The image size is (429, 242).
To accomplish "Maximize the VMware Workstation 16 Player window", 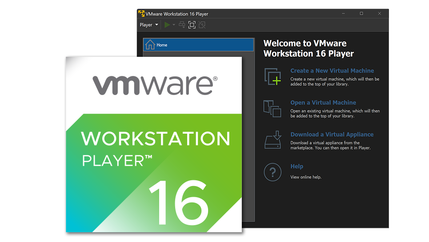I will click(361, 13).
